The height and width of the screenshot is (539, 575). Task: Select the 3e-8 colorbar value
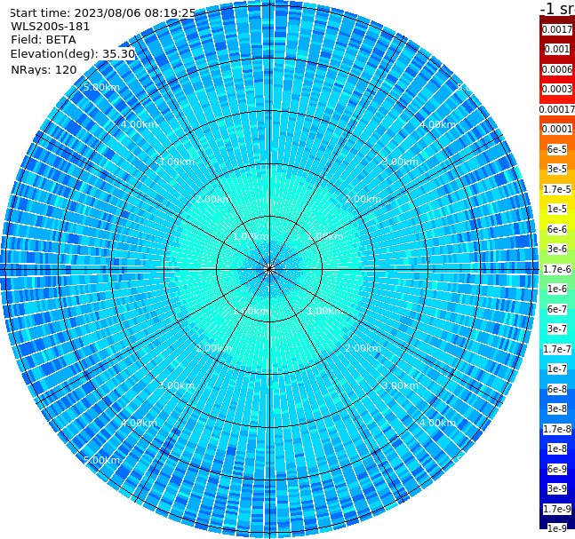pos(557,408)
